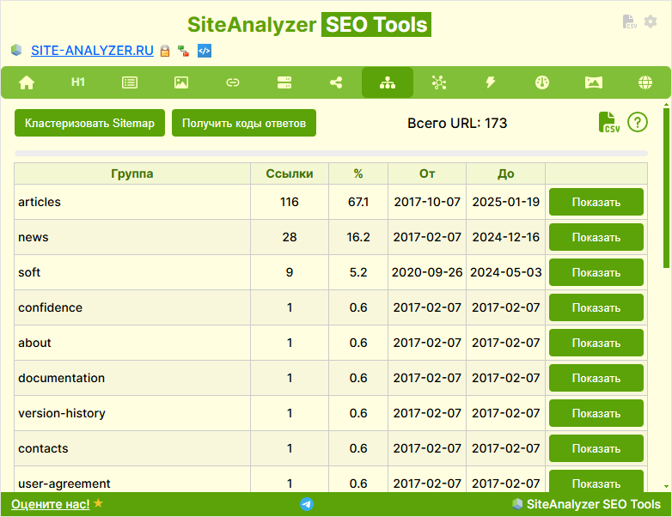
Task: Click the SiteAnalyzer cube logo in footer
Action: (x=517, y=504)
